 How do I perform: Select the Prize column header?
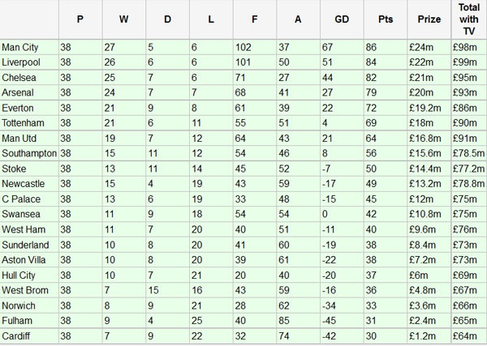(429, 19)
